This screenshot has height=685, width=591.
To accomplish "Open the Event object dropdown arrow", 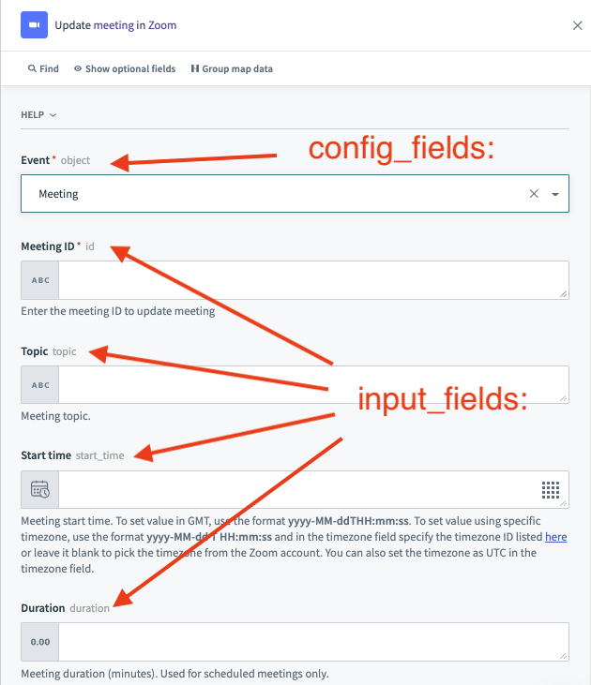I will point(555,195).
